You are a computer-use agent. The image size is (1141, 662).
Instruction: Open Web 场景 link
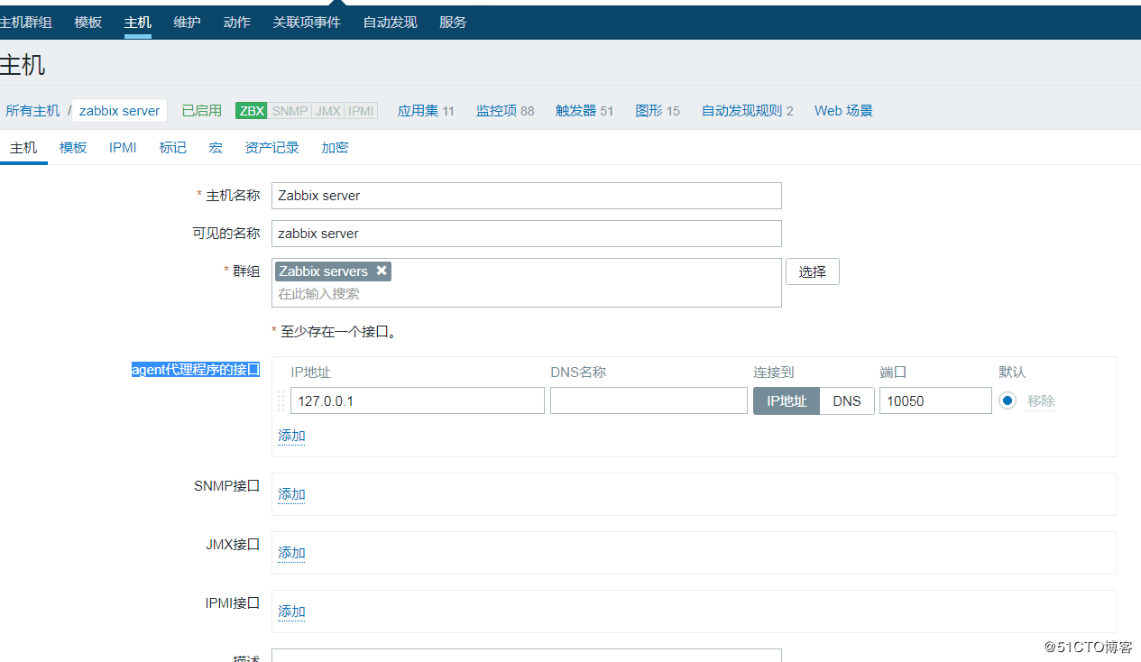[x=843, y=111]
